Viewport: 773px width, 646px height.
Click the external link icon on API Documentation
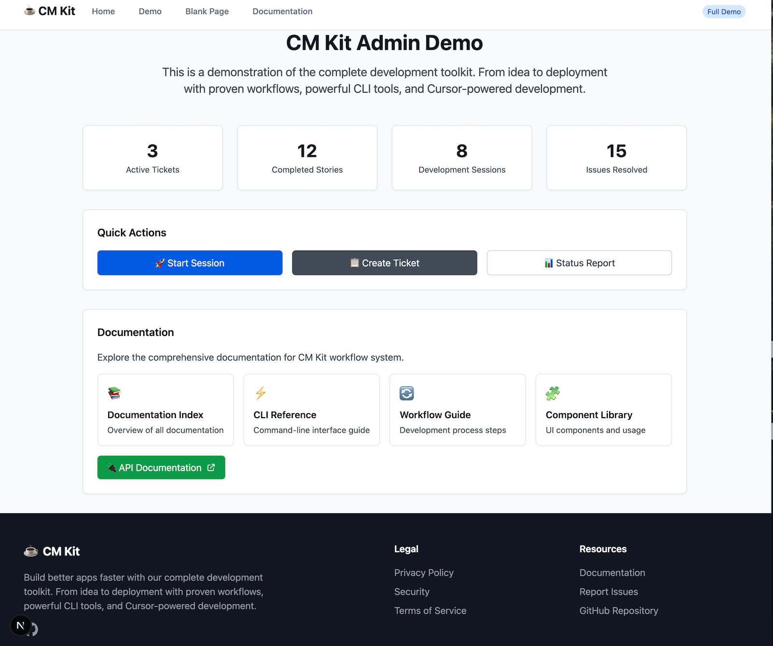(x=211, y=467)
